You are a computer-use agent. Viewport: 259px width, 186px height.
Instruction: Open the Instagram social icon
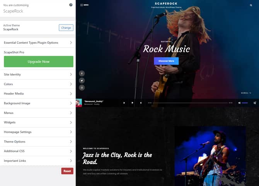click(82, 88)
